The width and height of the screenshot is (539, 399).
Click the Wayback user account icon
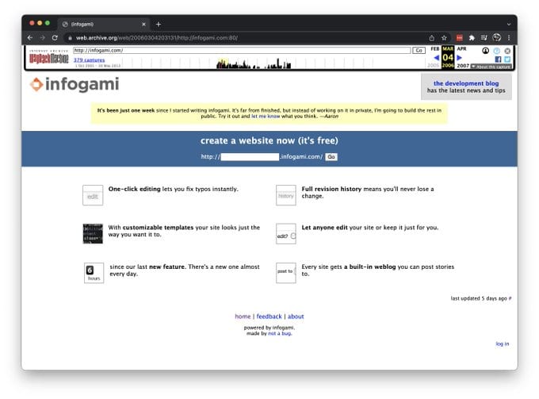pyautogui.click(x=485, y=51)
